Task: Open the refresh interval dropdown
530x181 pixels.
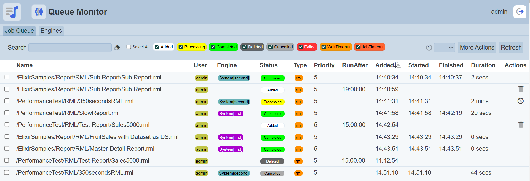Action: coord(444,48)
